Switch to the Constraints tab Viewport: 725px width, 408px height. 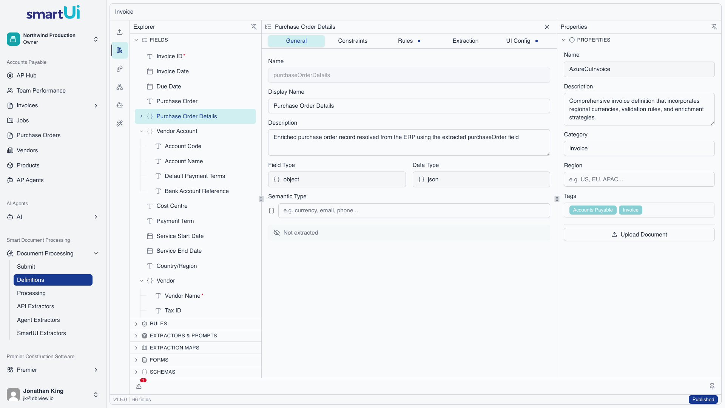353,41
